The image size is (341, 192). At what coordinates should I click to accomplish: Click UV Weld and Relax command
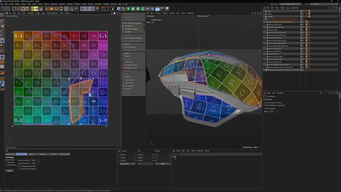(131, 29)
